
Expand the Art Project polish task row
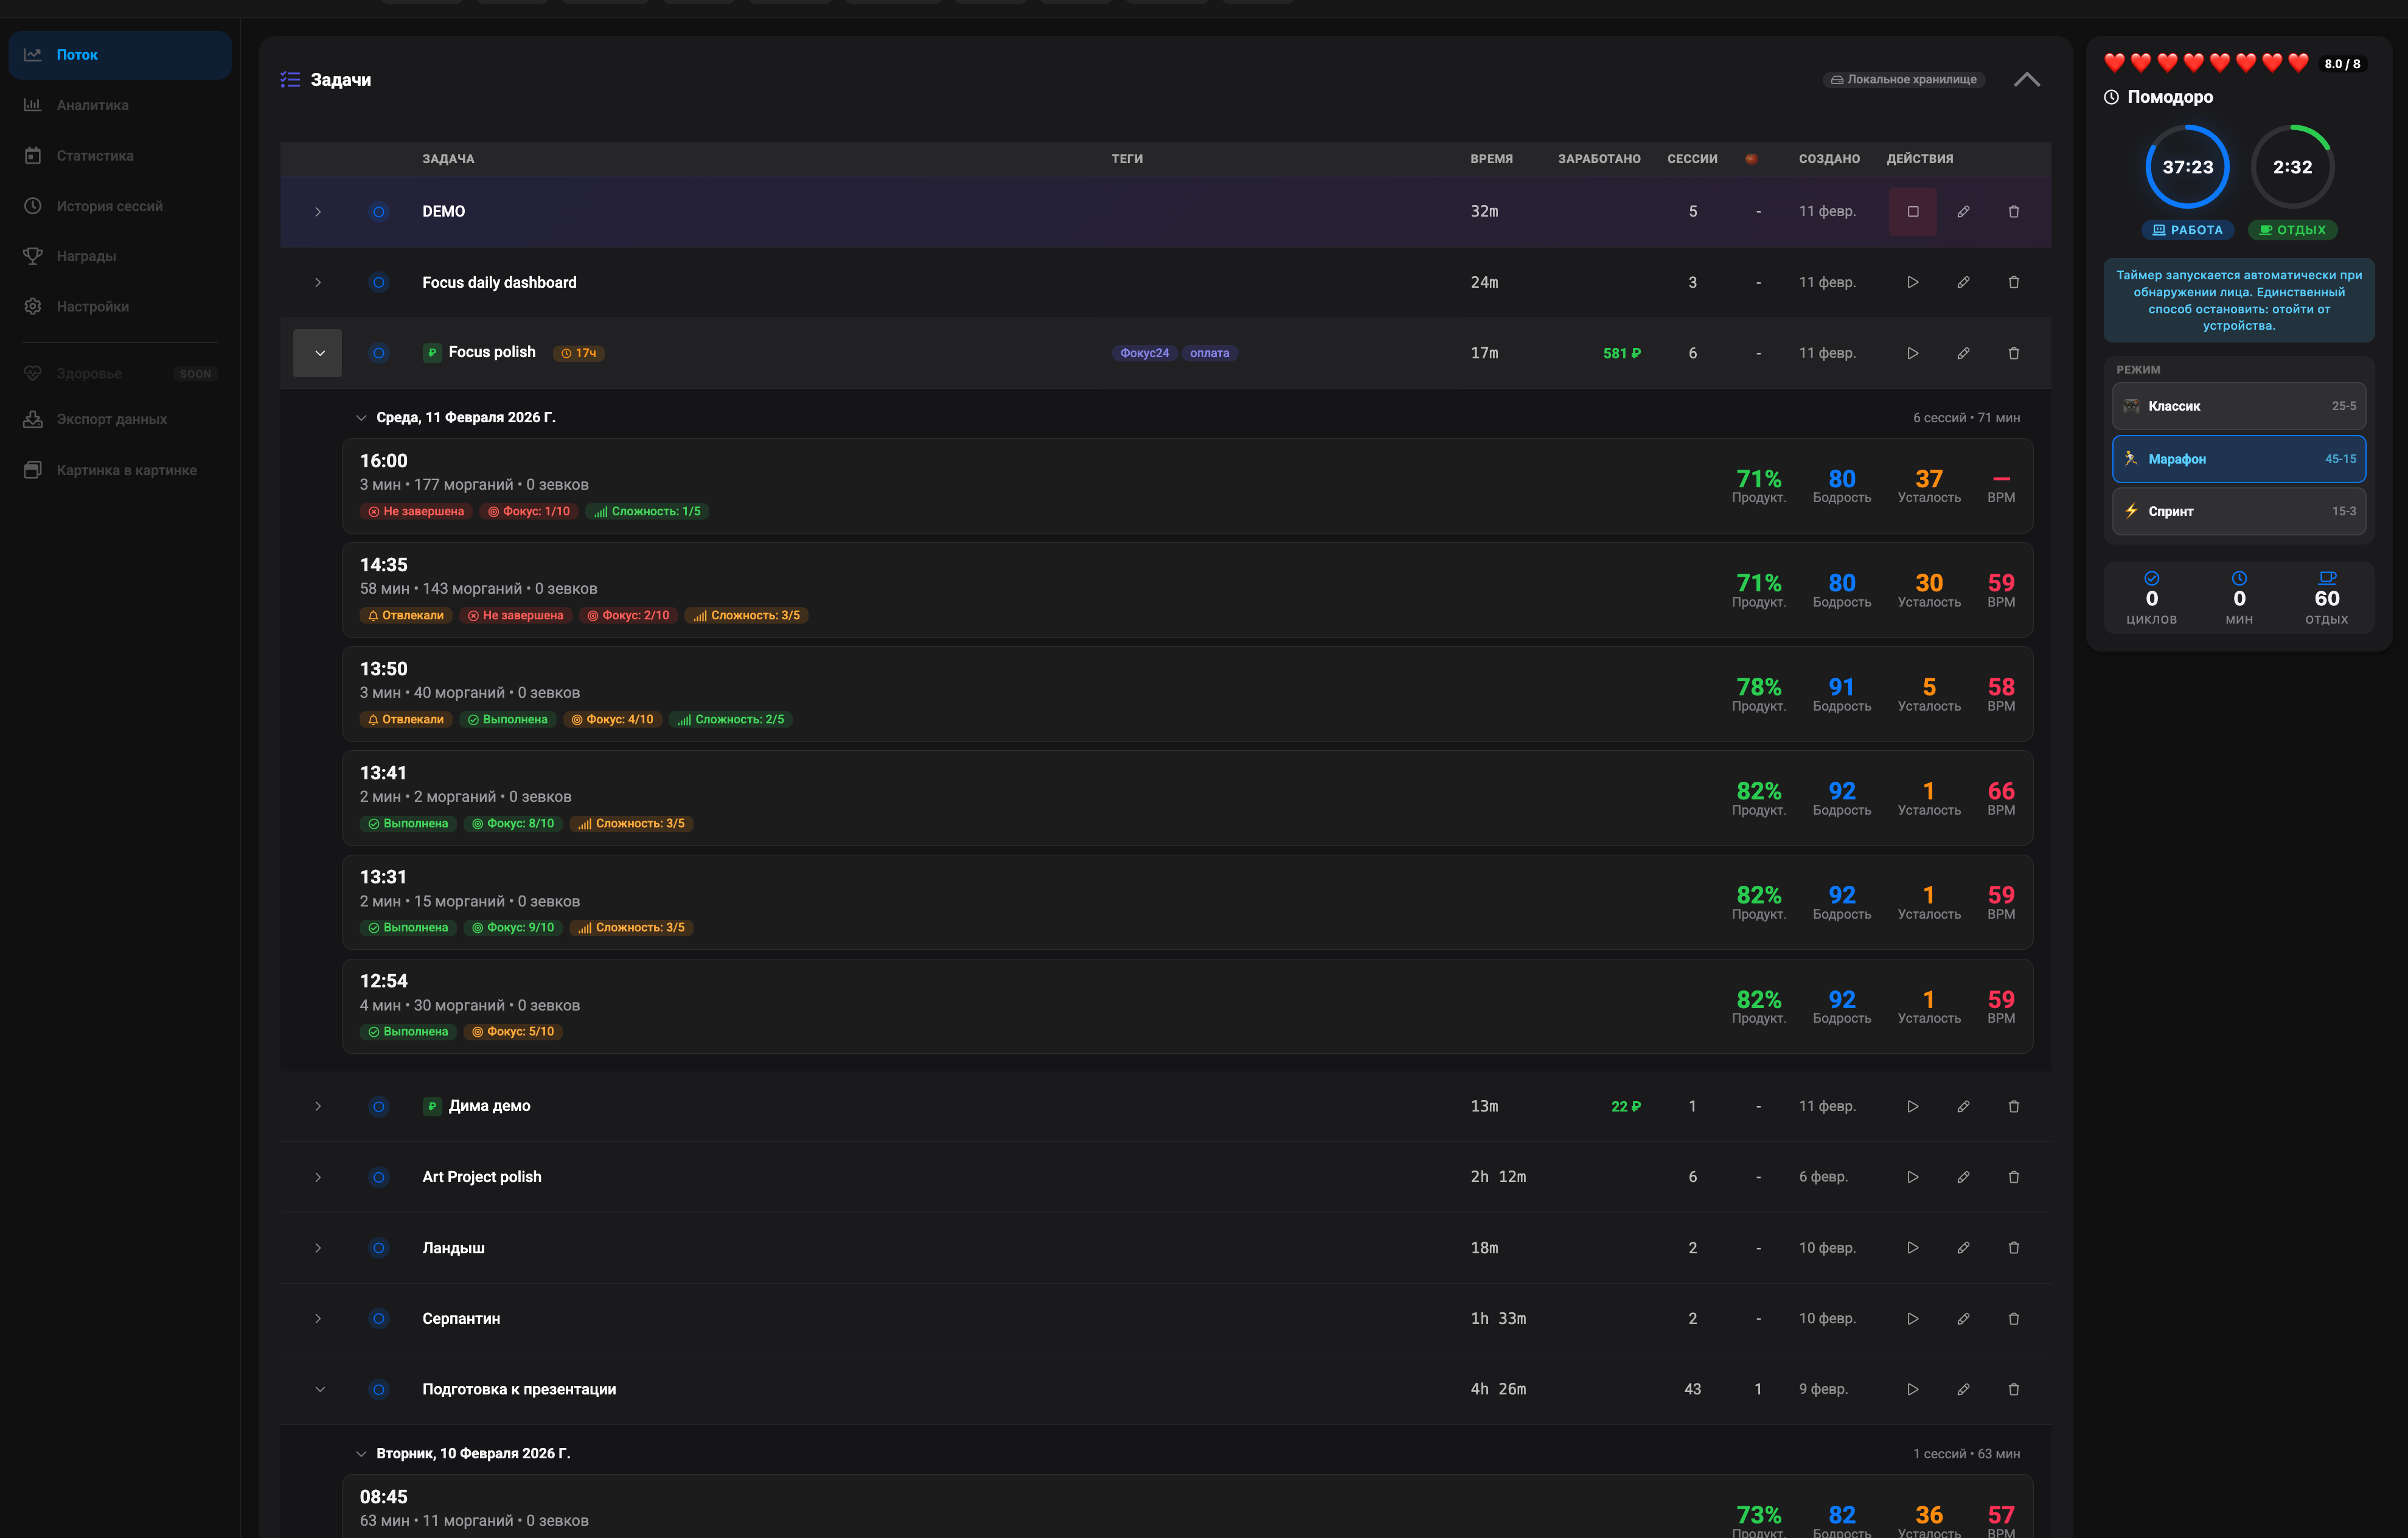[x=318, y=1177]
